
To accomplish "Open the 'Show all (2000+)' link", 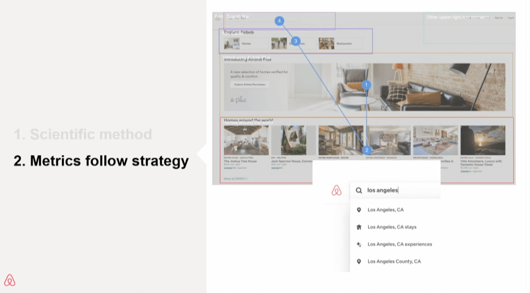I will coord(235,179).
